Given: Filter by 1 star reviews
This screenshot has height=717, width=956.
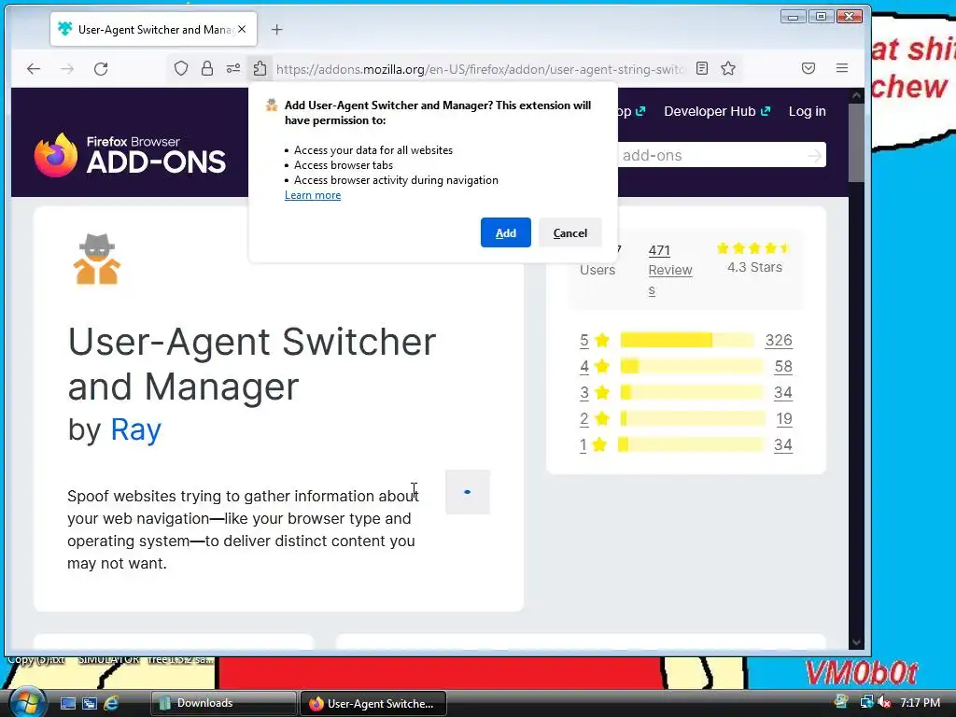Looking at the screenshot, I should [593, 445].
